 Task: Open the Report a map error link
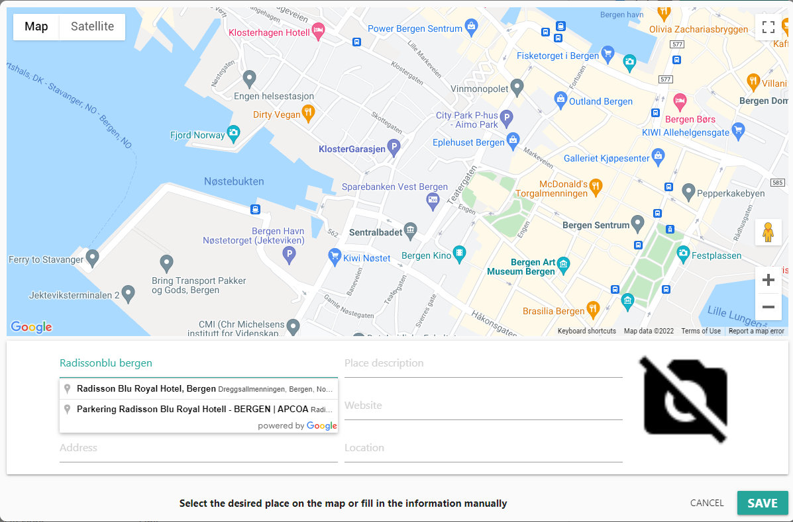coord(756,331)
